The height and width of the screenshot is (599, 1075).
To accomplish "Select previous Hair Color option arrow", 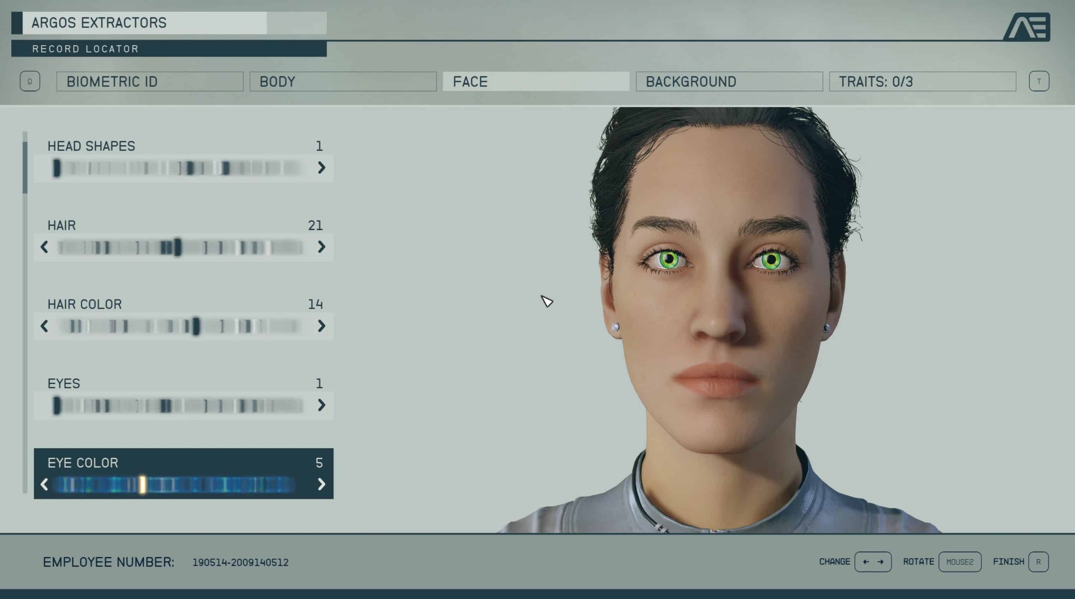I will 44,326.
